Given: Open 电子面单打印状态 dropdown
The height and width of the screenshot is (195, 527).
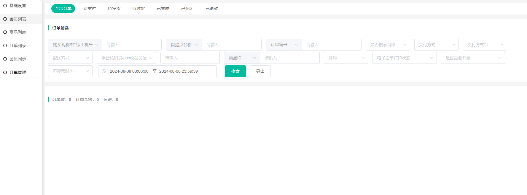Looking at the screenshot, I should coord(405,58).
